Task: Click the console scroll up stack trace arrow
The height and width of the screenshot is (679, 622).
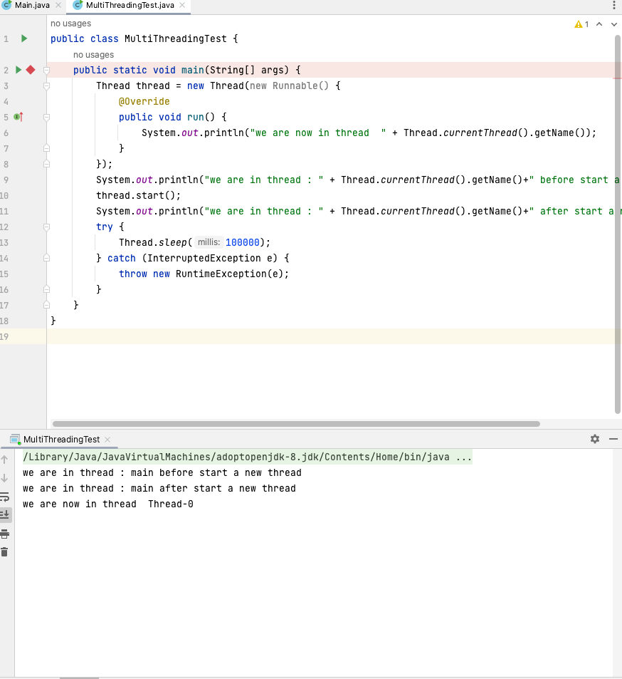Action: click(x=4, y=460)
